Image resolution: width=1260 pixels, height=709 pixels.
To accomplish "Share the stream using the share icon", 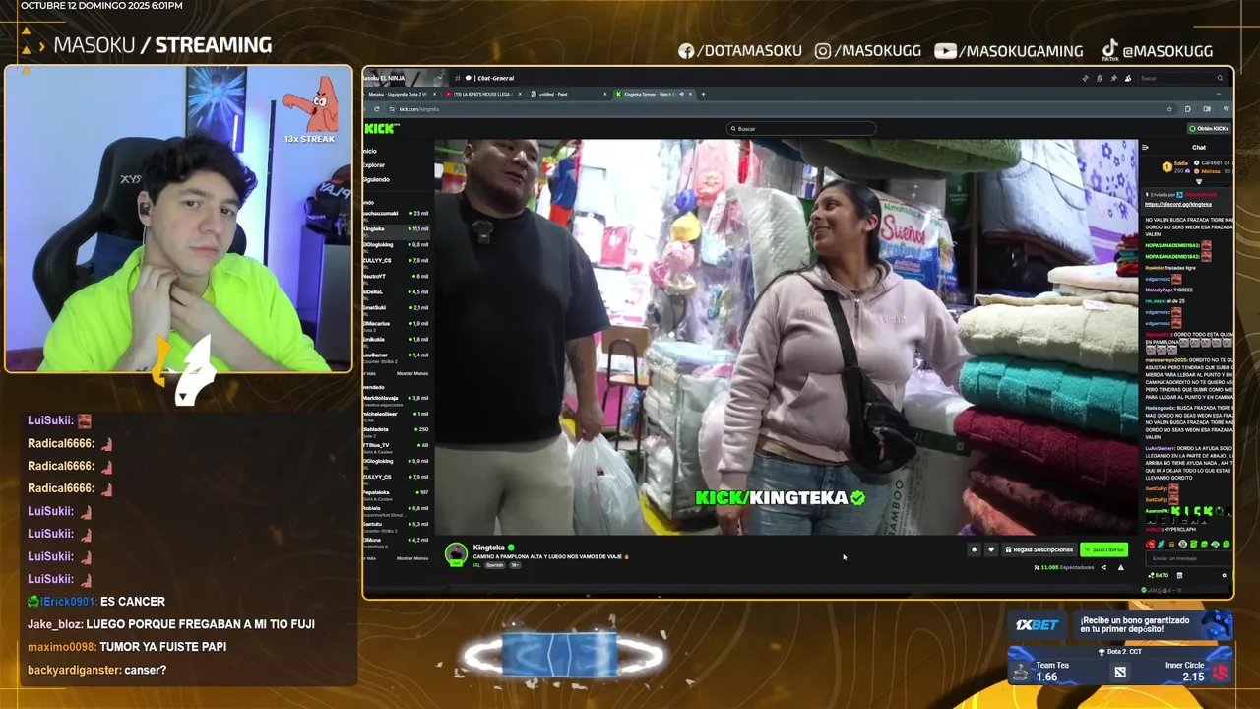I will click(1103, 567).
